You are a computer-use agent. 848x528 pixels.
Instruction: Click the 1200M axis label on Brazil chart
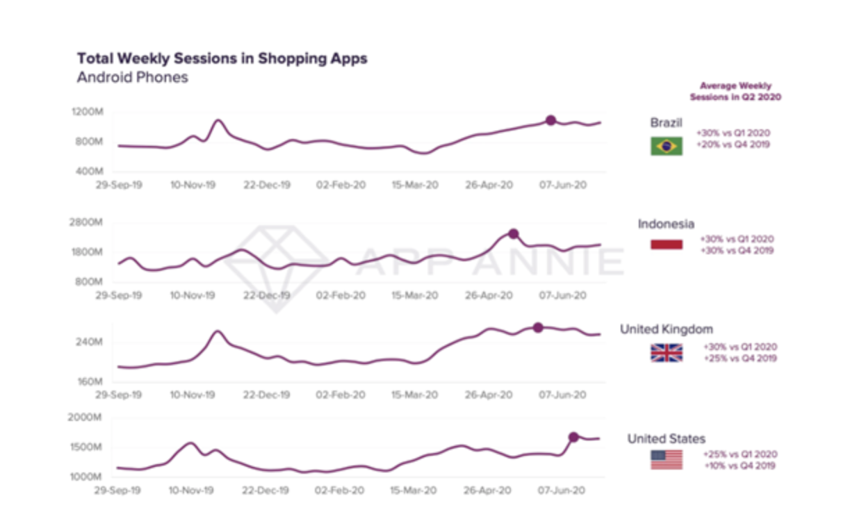[x=88, y=112]
